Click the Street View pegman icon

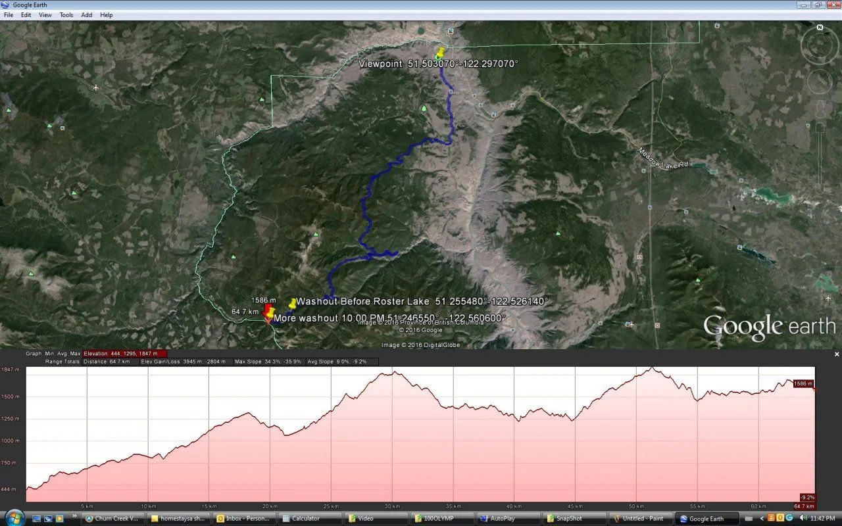click(820, 110)
